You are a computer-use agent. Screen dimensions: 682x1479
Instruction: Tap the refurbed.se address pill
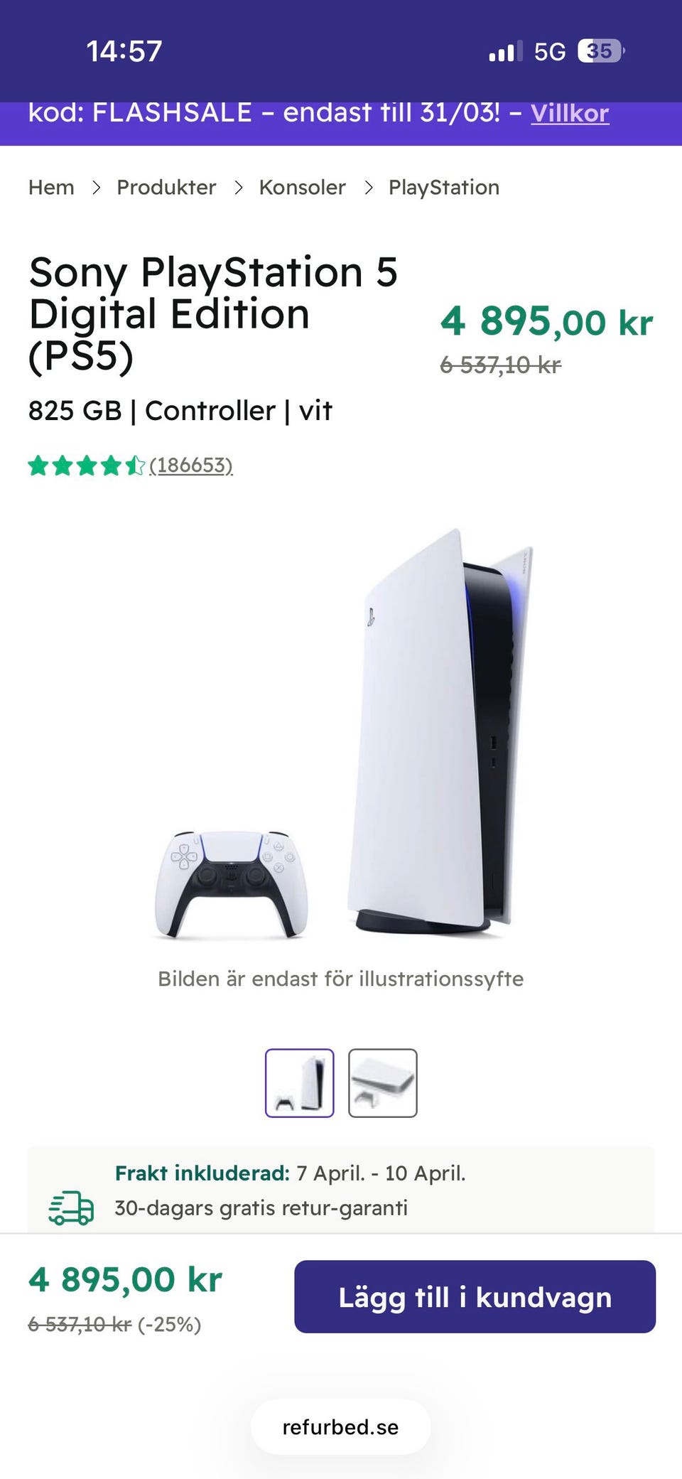pyautogui.click(x=341, y=1426)
